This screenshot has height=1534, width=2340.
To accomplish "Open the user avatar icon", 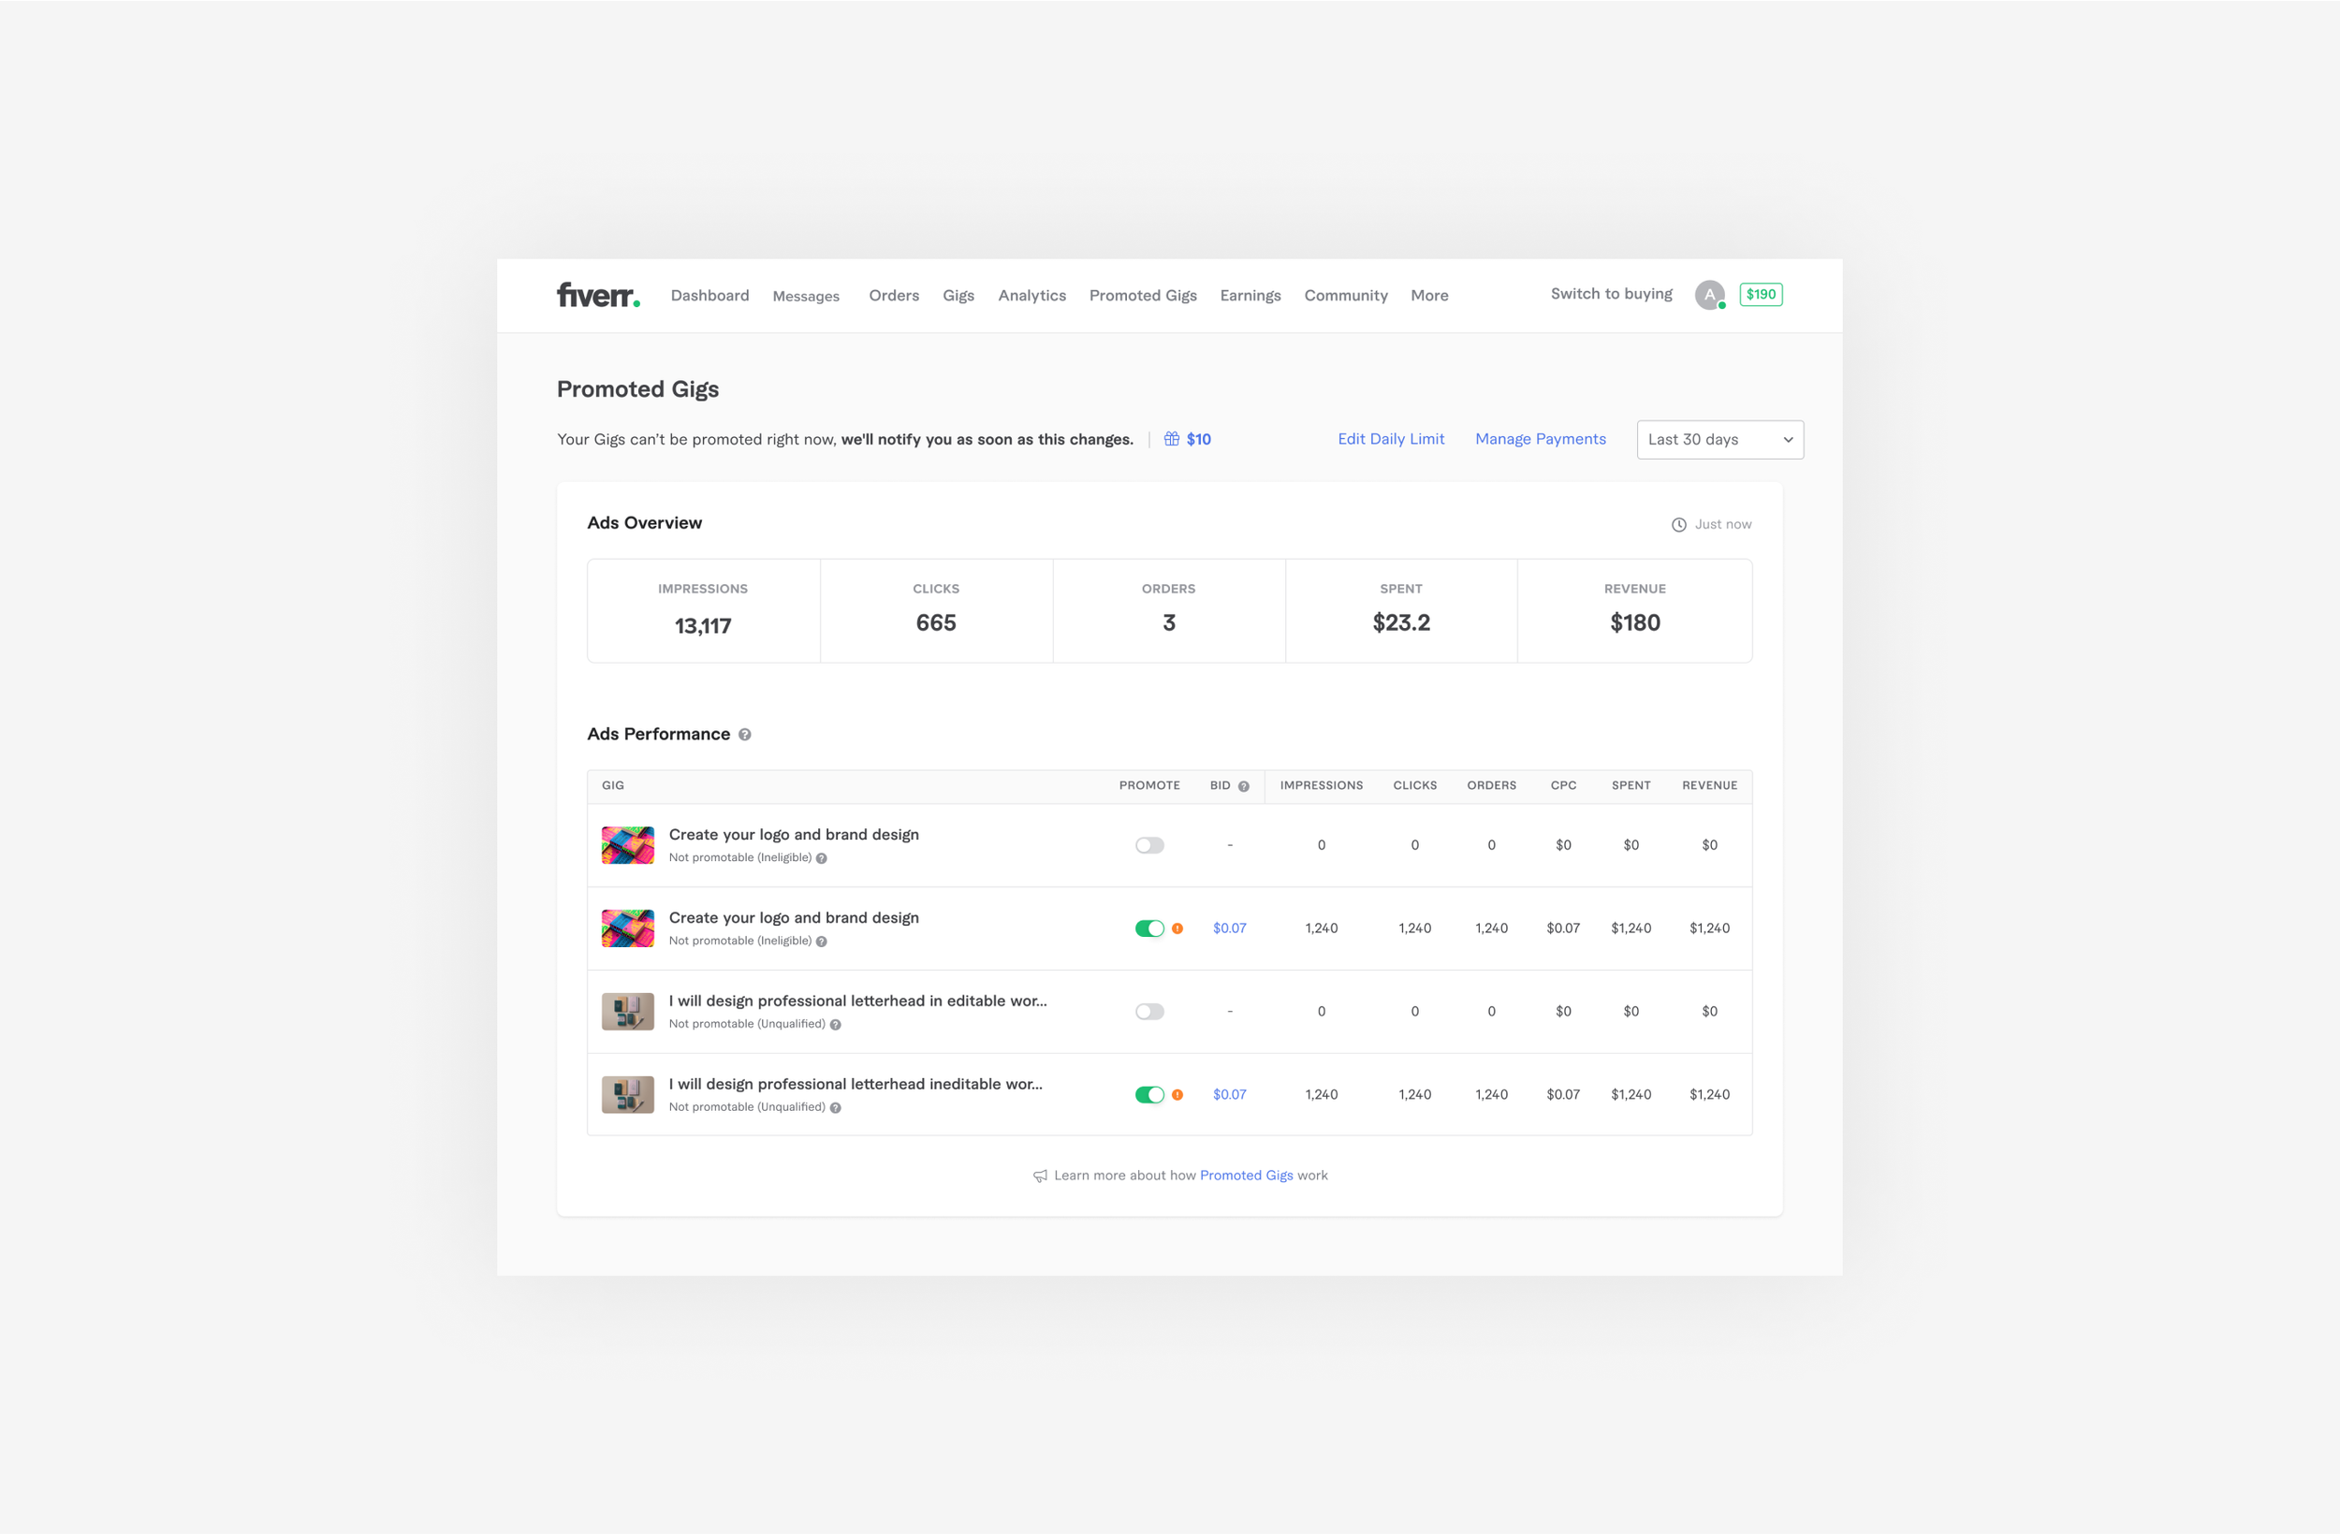I will (1709, 294).
